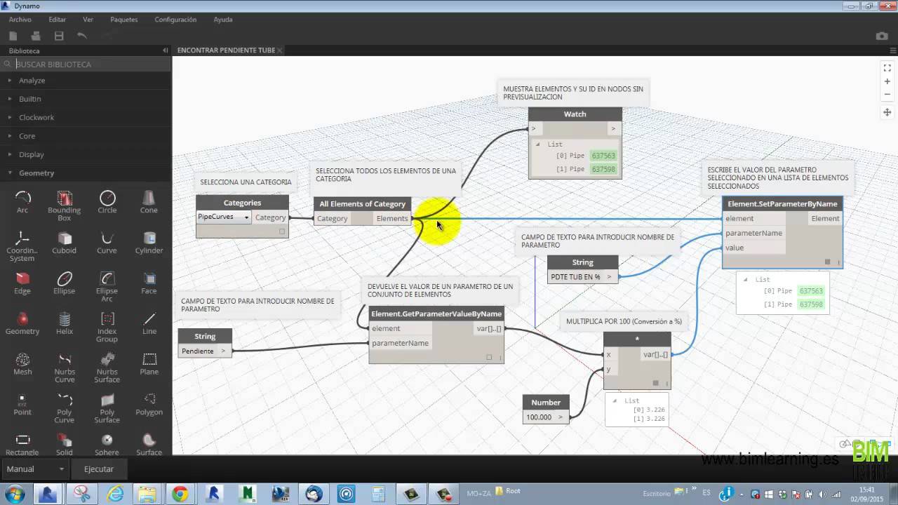898x505 pixels.
Task: Click the Pendiente string input field
Action: [x=198, y=351]
